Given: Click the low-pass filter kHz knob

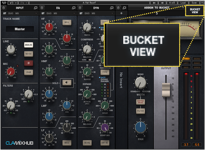Looking at the screenshot, I should click(x=29, y=94).
